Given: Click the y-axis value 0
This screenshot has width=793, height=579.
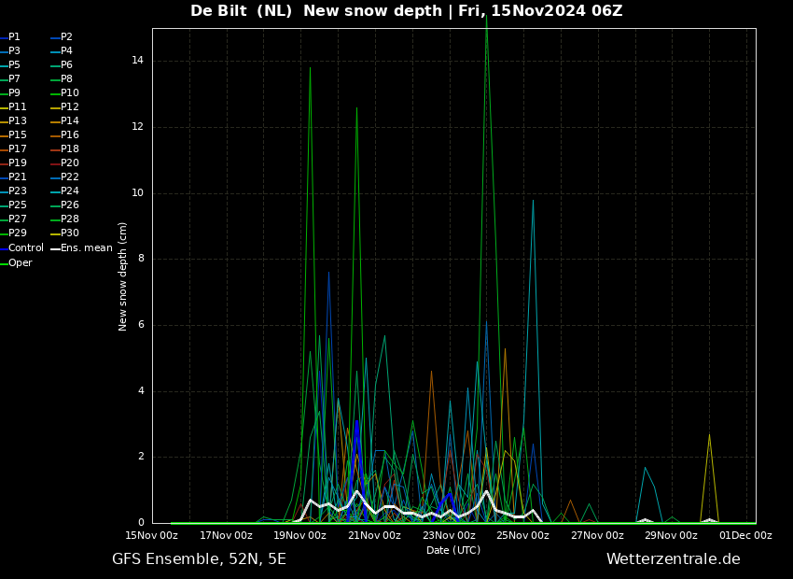Looking at the screenshot, I should click(x=141, y=523).
